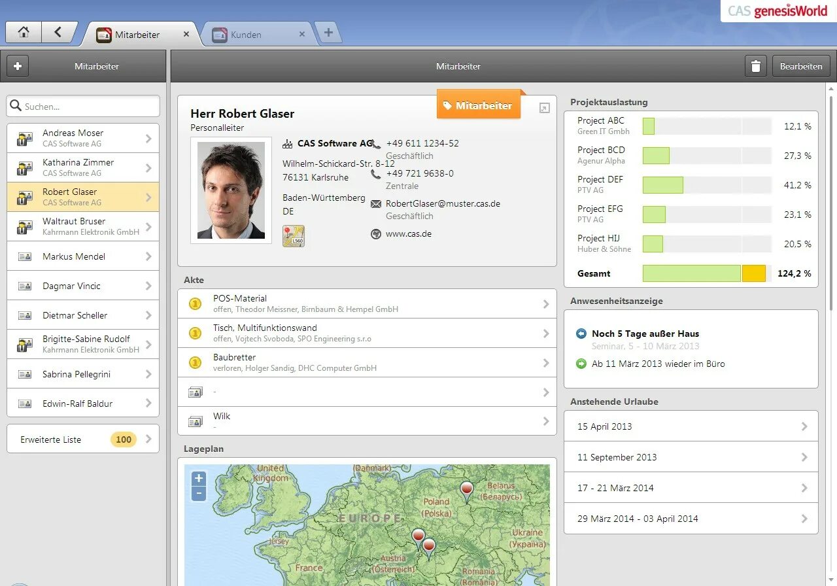
Task: Click Project DEF utilization bar
Action: pyautogui.click(x=707, y=185)
